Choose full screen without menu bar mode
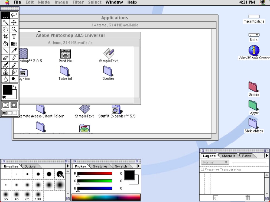 tap(15, 113)
